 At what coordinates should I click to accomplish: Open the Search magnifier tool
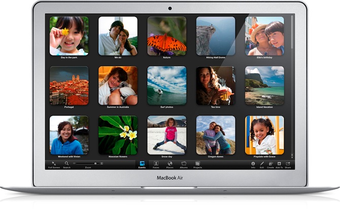coord(66,163)
